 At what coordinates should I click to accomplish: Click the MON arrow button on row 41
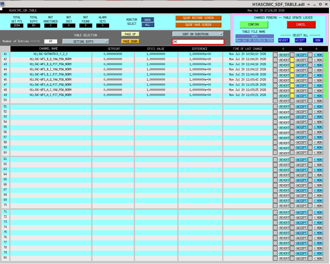(x=318, y=55)
